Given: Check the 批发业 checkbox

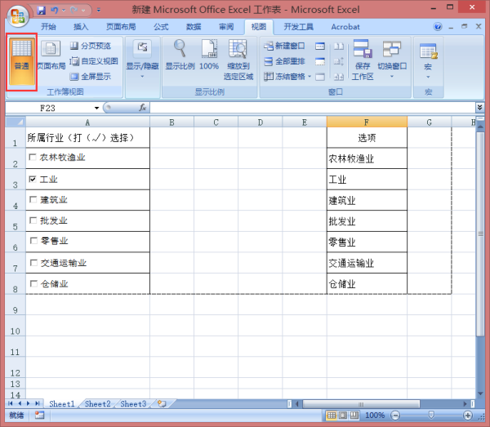Looking at the screenshot, I should [33, 220].
